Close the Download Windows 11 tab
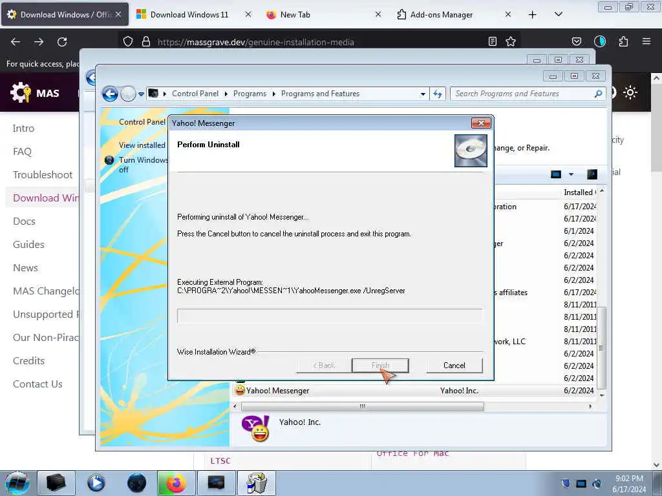 click(248, 14)
